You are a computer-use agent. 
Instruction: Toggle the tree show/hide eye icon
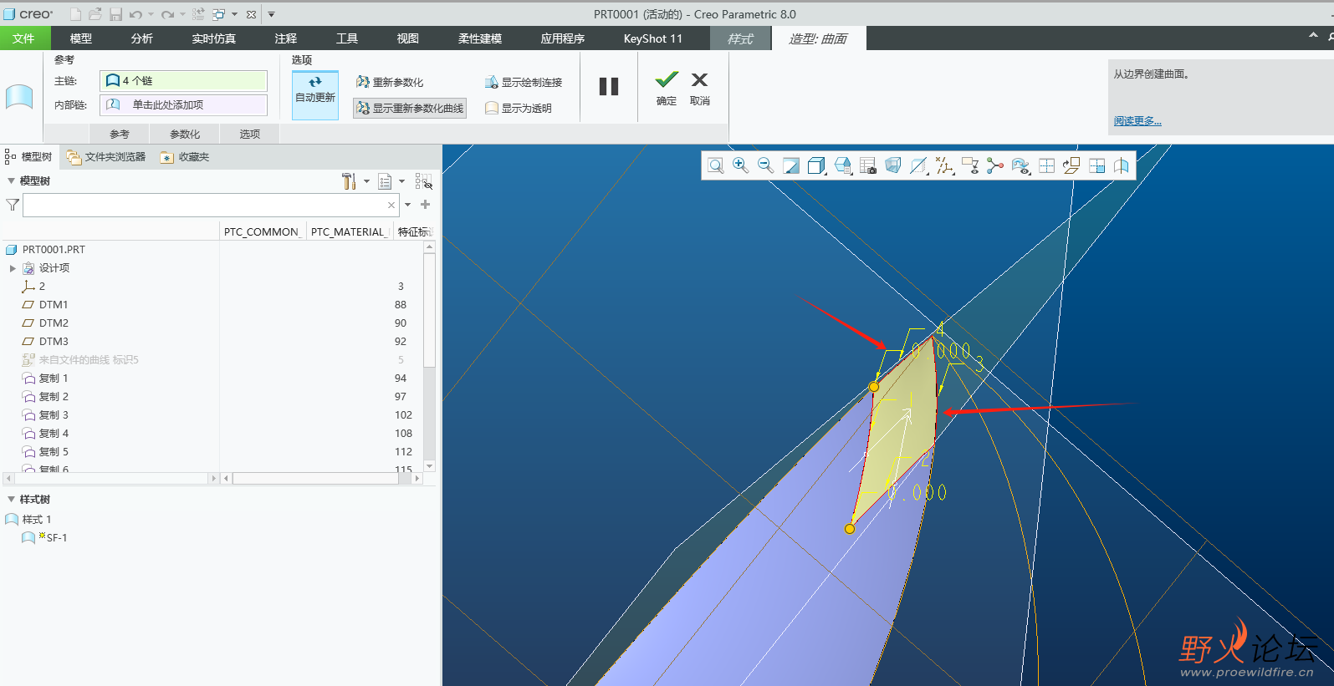[x=424, y=181]
